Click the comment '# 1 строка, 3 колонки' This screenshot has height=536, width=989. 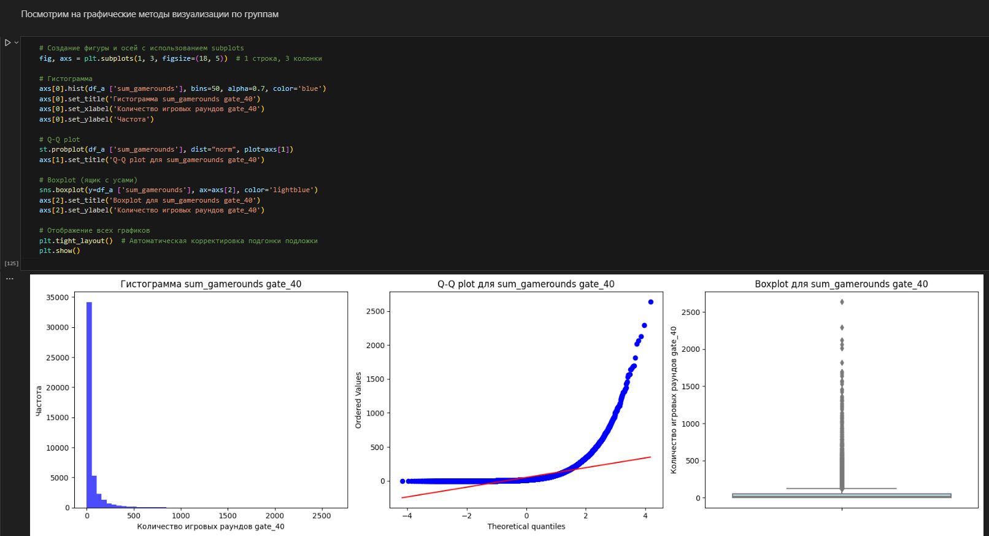[279, 58]
